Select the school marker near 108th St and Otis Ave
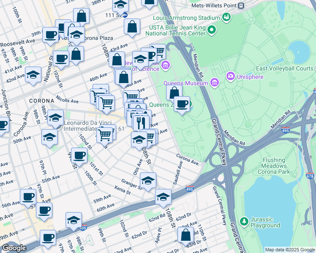316x253 pixels. [x=139, y=140]
